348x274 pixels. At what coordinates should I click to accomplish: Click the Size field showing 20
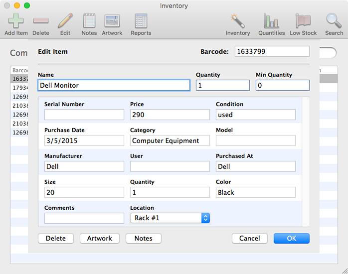coord(84,192)
